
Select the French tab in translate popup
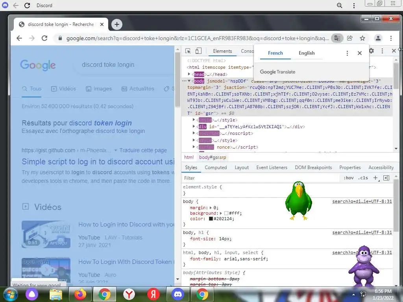(x=275, y=53)
